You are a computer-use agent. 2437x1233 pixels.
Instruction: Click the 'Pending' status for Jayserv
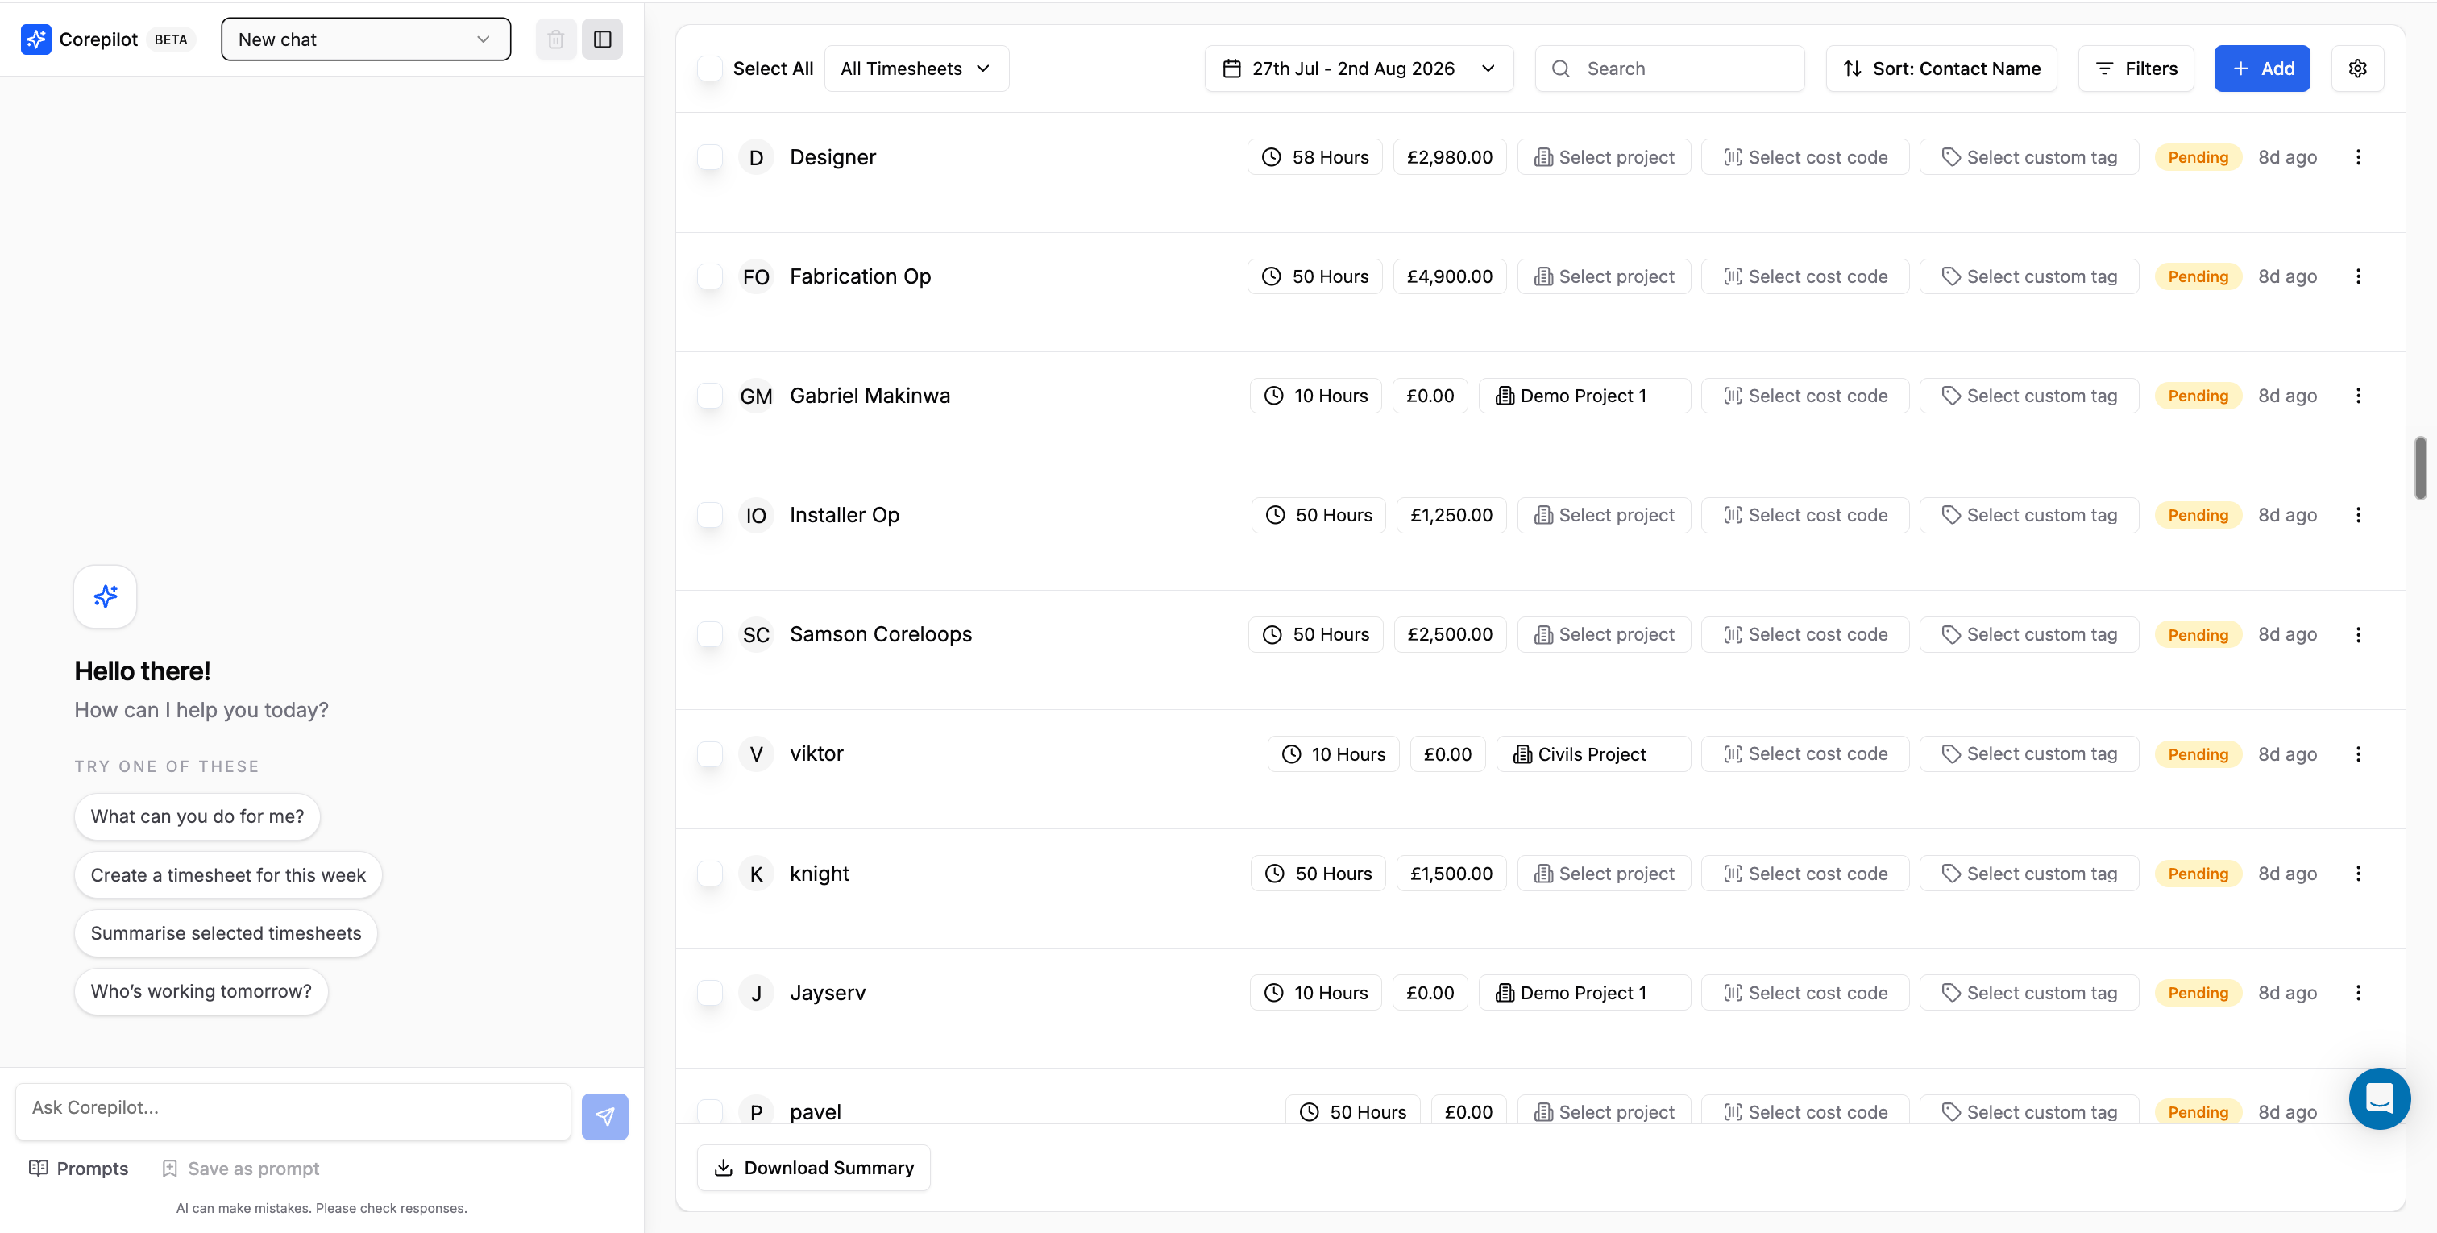click(x=2198, y=993)
